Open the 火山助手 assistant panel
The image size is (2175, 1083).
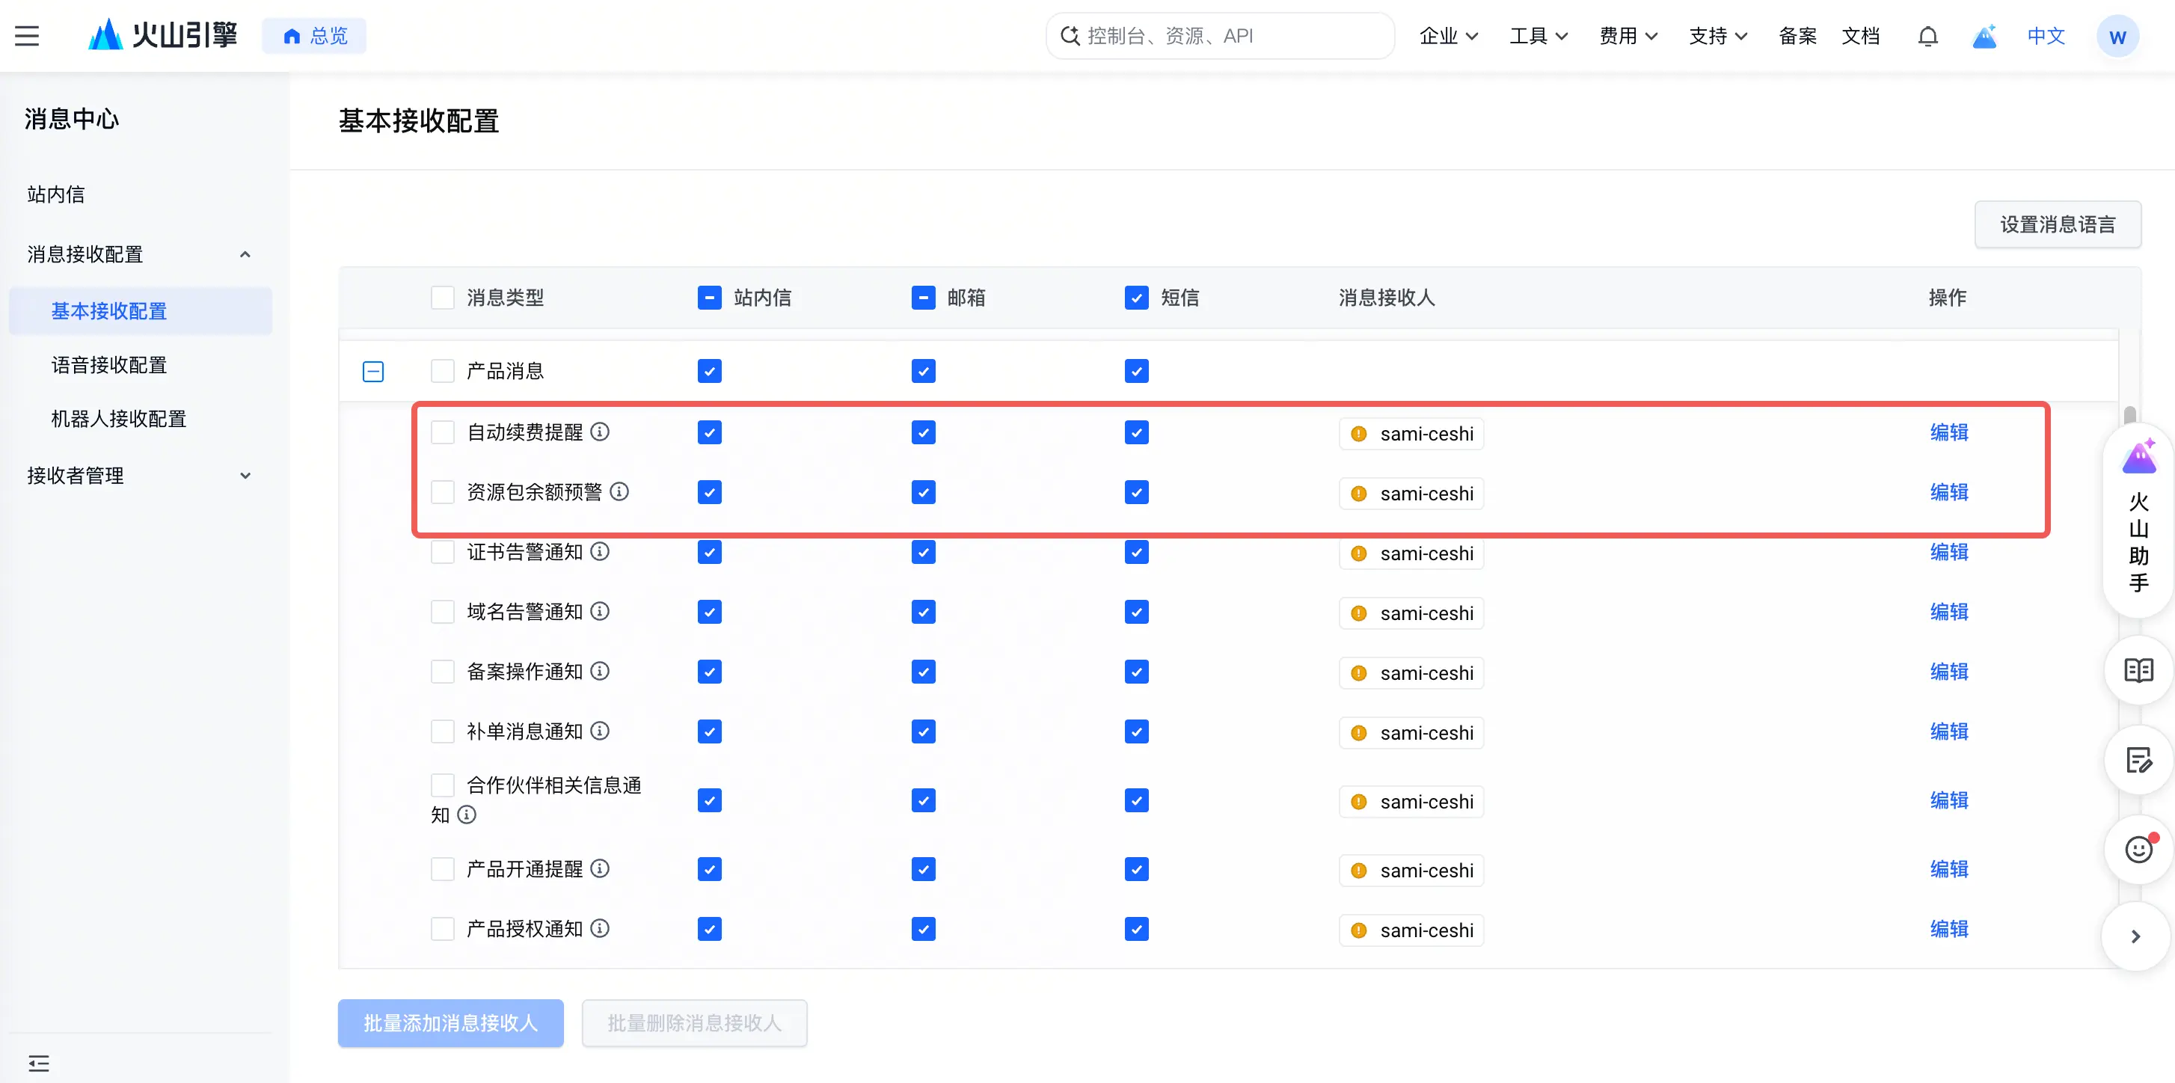(2138, 518)
